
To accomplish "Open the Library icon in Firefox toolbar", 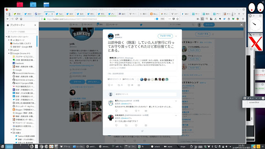I will [198, 19].
